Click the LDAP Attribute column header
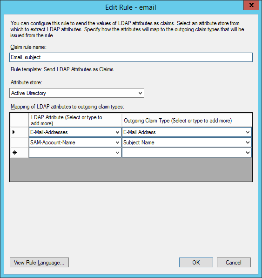The width and height of the screenshot is (262, 278). [x=75, y=120]
